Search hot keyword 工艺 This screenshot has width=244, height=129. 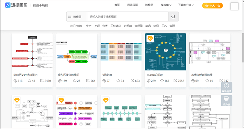pyautogui.click(x=164, y=26)
